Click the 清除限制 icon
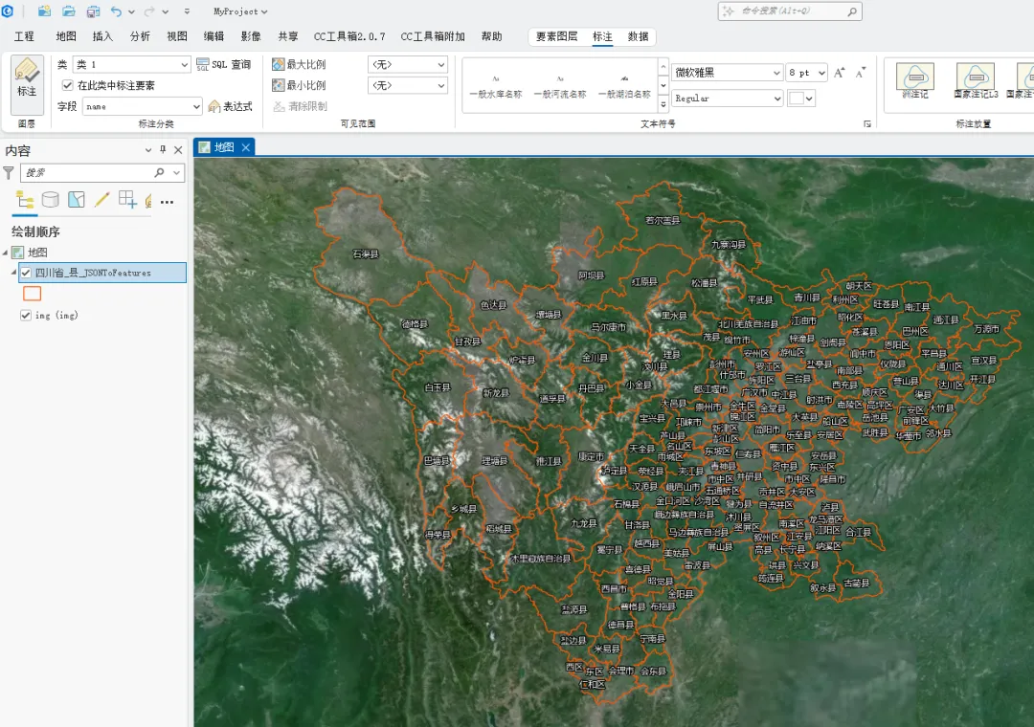The width and height of the screenshot is (1034, 727). [x=279, y=106]
